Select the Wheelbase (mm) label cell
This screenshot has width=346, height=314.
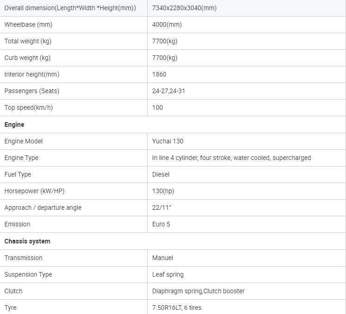click(28, 24)
